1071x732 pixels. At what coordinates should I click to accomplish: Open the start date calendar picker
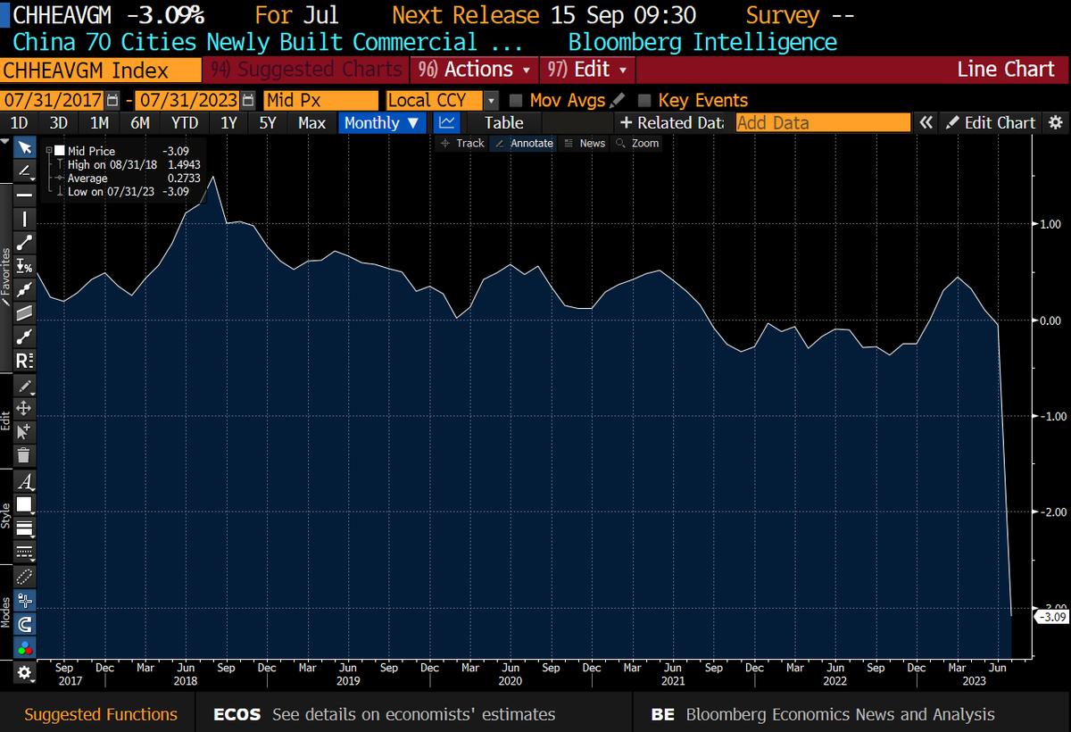[x=112, y=101]
